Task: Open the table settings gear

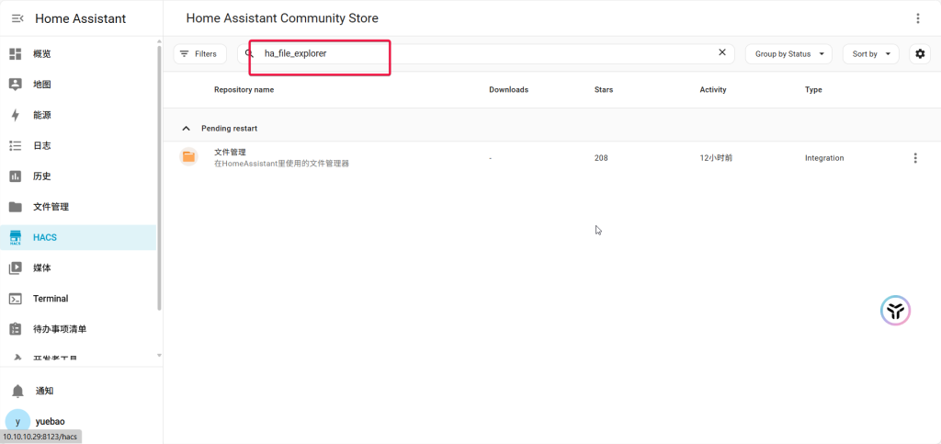Action: click(x=920, y=54)
